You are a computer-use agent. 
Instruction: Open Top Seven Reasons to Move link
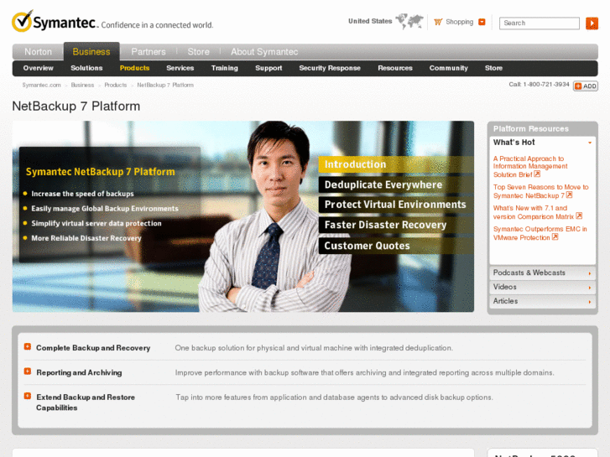point(540,191)
